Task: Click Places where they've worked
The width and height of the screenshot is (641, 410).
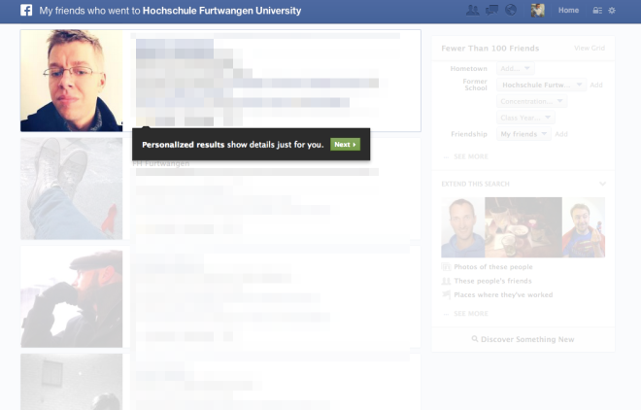Action: click(x=503, y=294)
